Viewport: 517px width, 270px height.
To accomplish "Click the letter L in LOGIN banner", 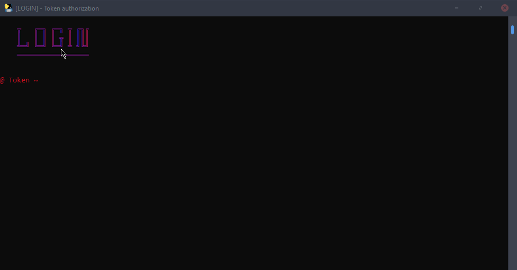I will click(x=23, y=38).
